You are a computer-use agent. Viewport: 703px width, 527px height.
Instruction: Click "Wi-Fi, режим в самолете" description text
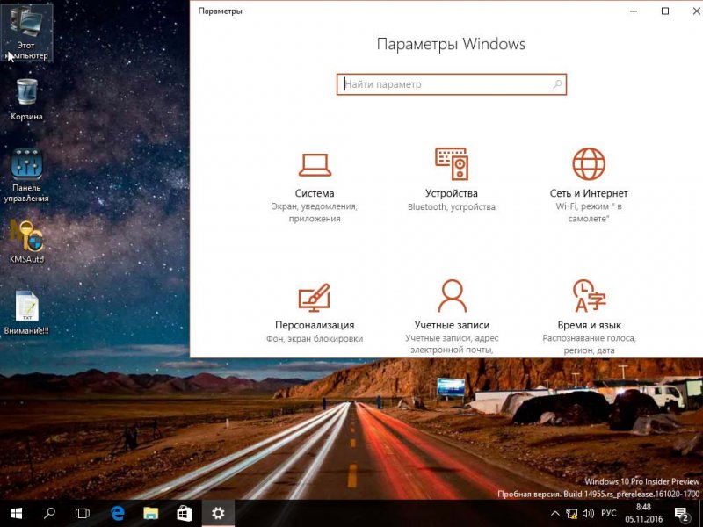pos(589,213)
